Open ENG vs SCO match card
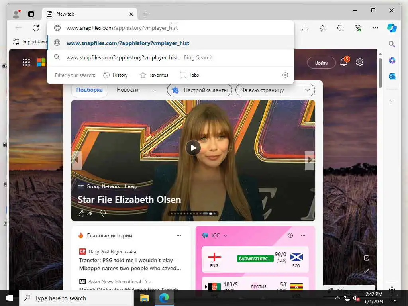This screenshot has height=306, width=408. [255, 259]
